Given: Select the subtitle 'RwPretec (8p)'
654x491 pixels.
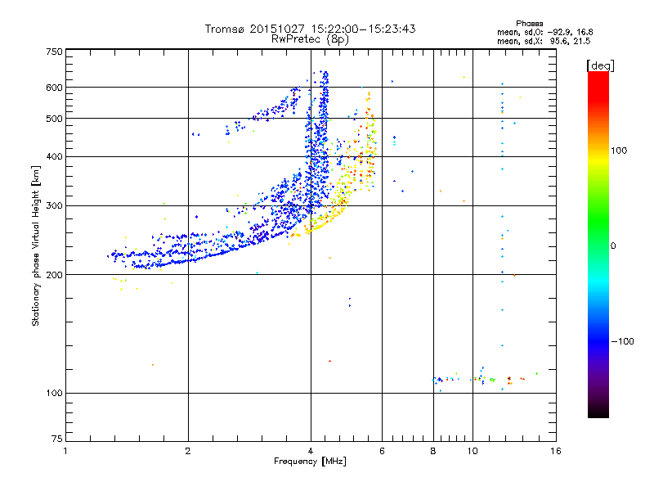Looking at the screenshot, I should click(310, 39).
